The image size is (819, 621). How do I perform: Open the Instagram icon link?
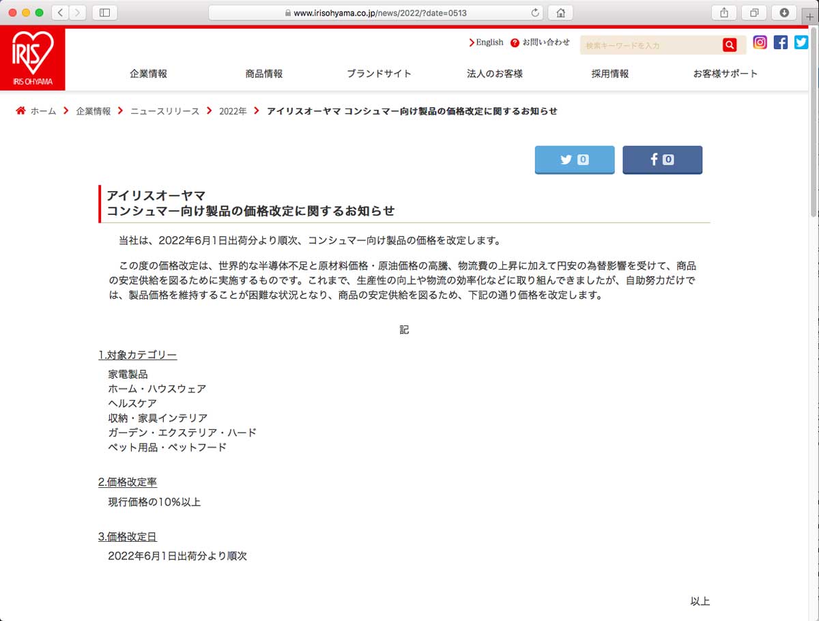(760, 42)
